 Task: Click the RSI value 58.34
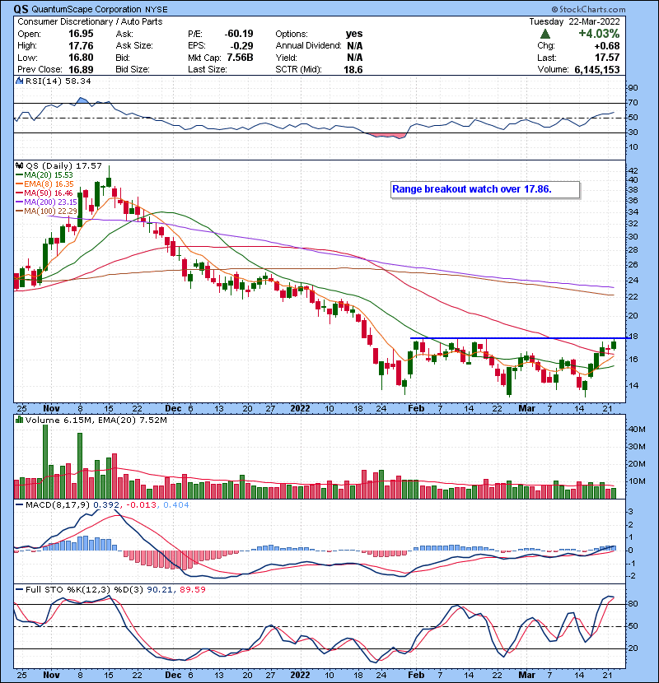point(77,81)
